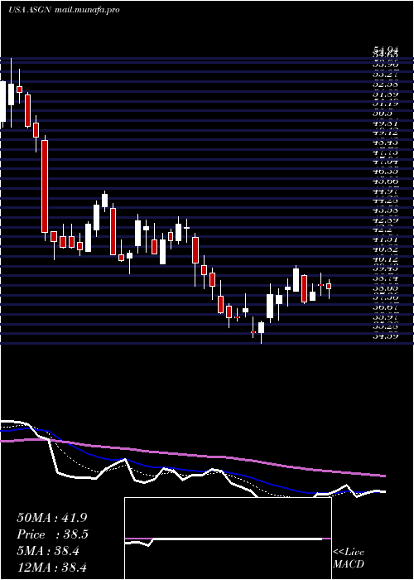Image resolution: width=414 pixels, height=580 pixels.
Task: Click the 34.59 price axis label
Action: [x=385, y=336]
